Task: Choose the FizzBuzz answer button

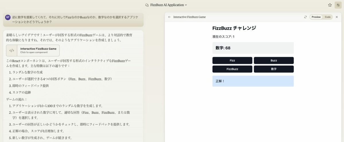Action: click(x=232, y=69)
